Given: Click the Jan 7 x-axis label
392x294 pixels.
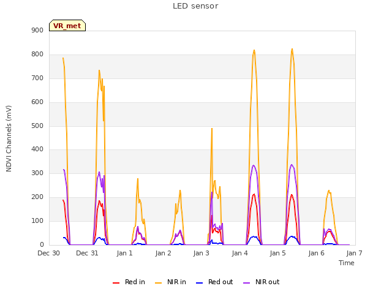Looking at the screenshot, I should tap(354, 253).
